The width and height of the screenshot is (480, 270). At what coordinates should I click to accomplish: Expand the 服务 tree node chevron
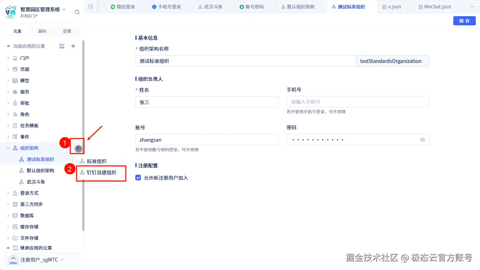[x=8, y=92]
